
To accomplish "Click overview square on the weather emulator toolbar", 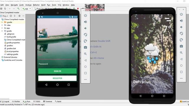I will tap(181, 72).
